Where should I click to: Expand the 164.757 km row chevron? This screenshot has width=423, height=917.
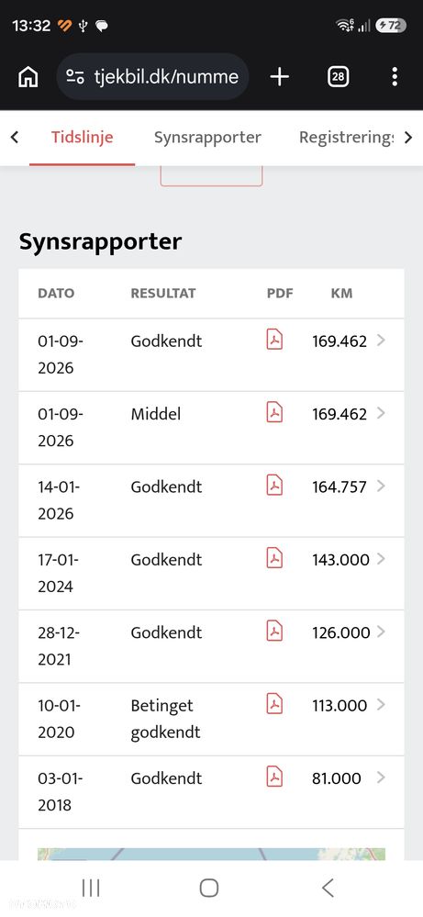pyautogui.click(x=381, y=486)
